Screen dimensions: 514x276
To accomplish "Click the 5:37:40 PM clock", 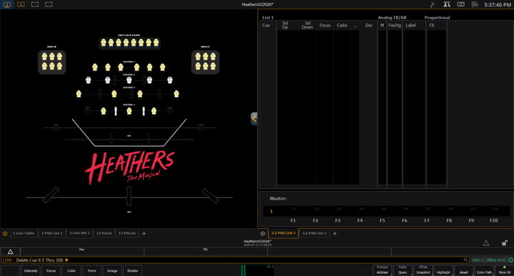I will click(498, 5).
